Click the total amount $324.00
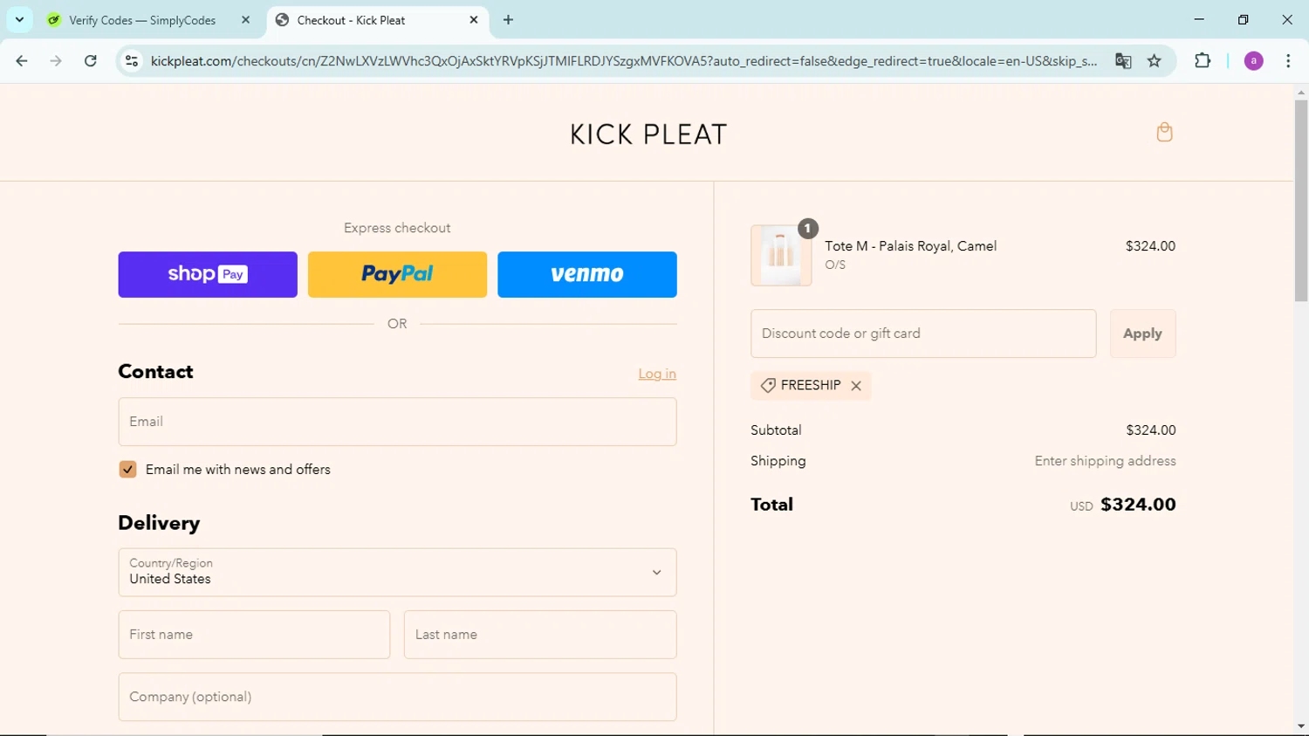Screen dimensions: 1309x736 tap(1138, 505)
